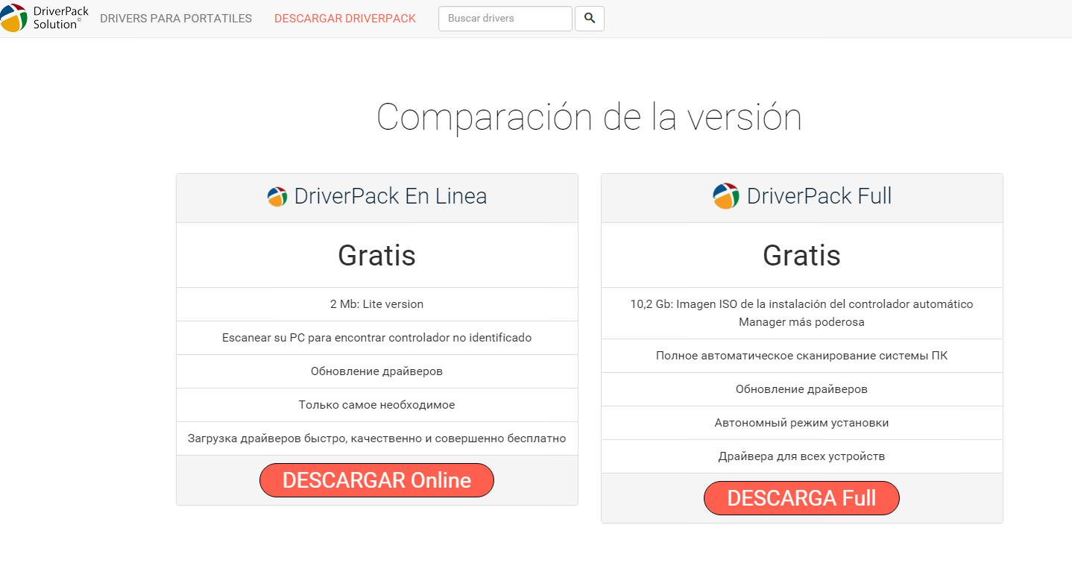The height and width of the screenshot is (566, 1072).
Task: Go to DESCARGAR DRIVERPACK in the navbar
Action: (x=345, y=19)
